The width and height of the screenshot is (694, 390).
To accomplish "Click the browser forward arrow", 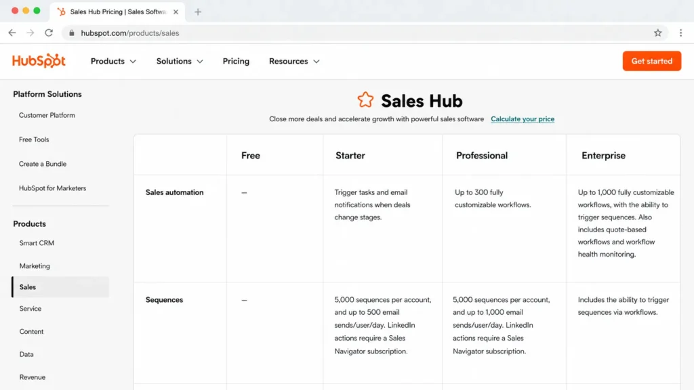I will click(x=30, y=32).
